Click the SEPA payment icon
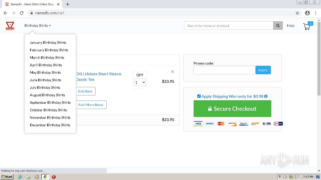The height and width of the screenshot is (180, 321). coord(267,123)
